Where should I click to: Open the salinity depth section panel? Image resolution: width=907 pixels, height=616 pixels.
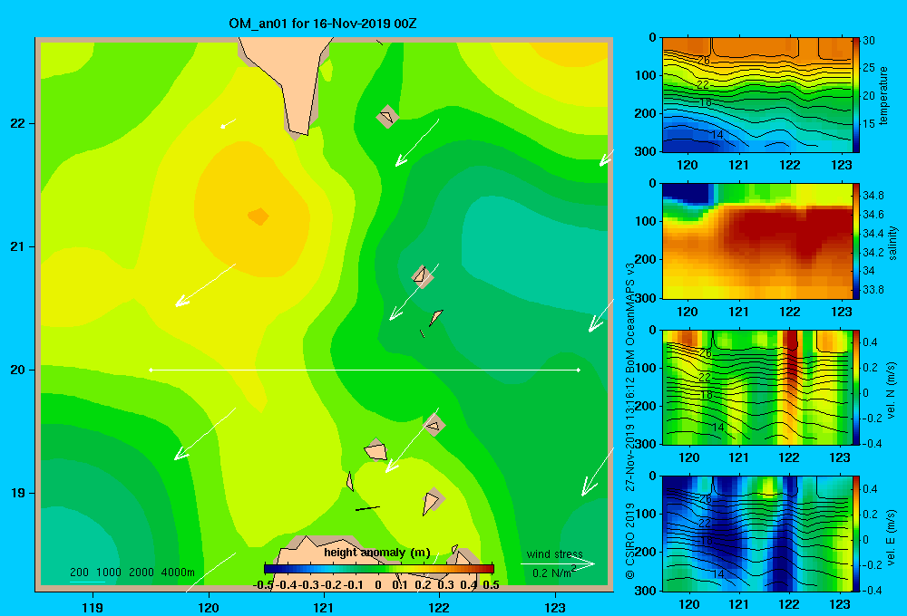click(756, 241)
